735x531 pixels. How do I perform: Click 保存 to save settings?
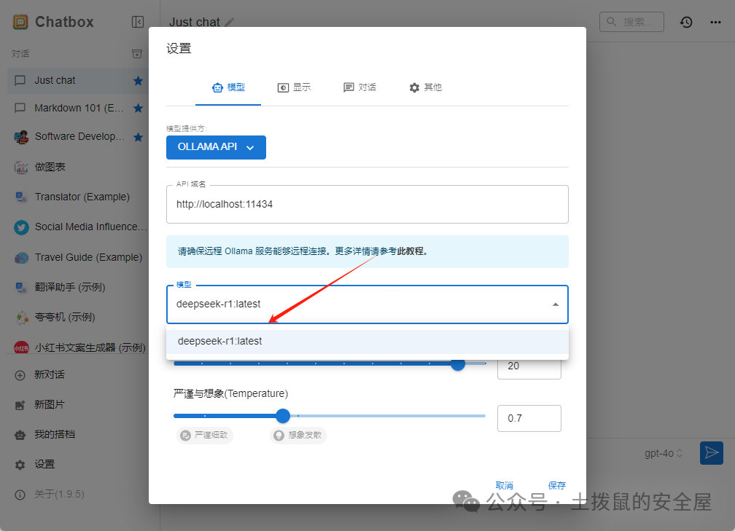tap(557, 486)
